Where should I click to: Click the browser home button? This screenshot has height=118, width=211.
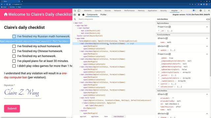10,4
